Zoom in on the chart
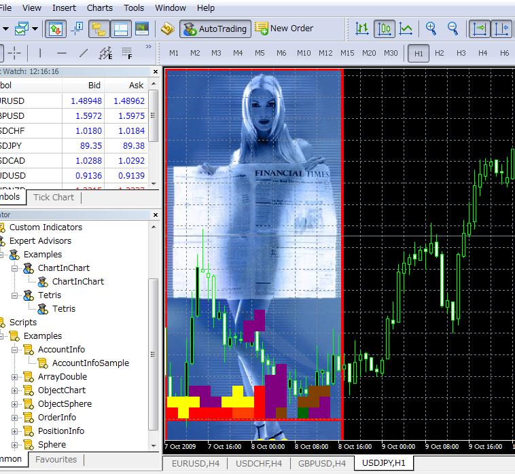Image resolution: width=515 pixels, height=474 pixels. [431, 29]
